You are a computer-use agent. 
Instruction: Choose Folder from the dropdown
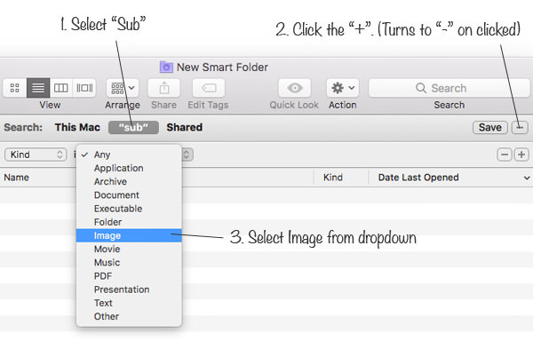click(129, 222)
